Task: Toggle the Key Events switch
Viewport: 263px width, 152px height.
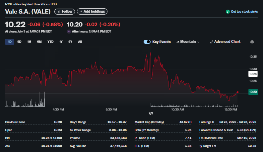Action: 147,42
